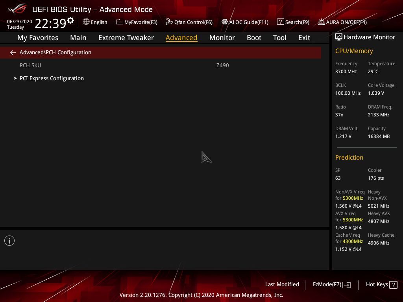Click the 1.560 V @L4 value
The height and width of the screenshot is (302, 403).
pos(348,206)
